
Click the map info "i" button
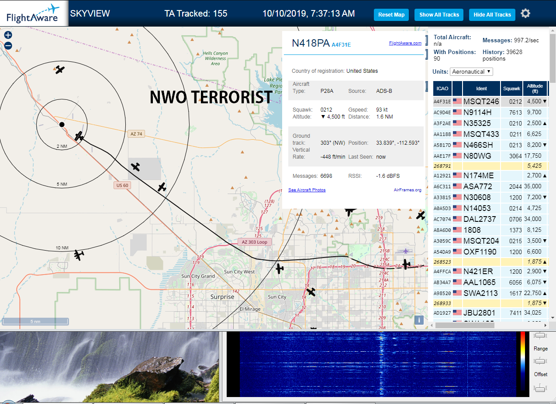click(x=419, y=320)
